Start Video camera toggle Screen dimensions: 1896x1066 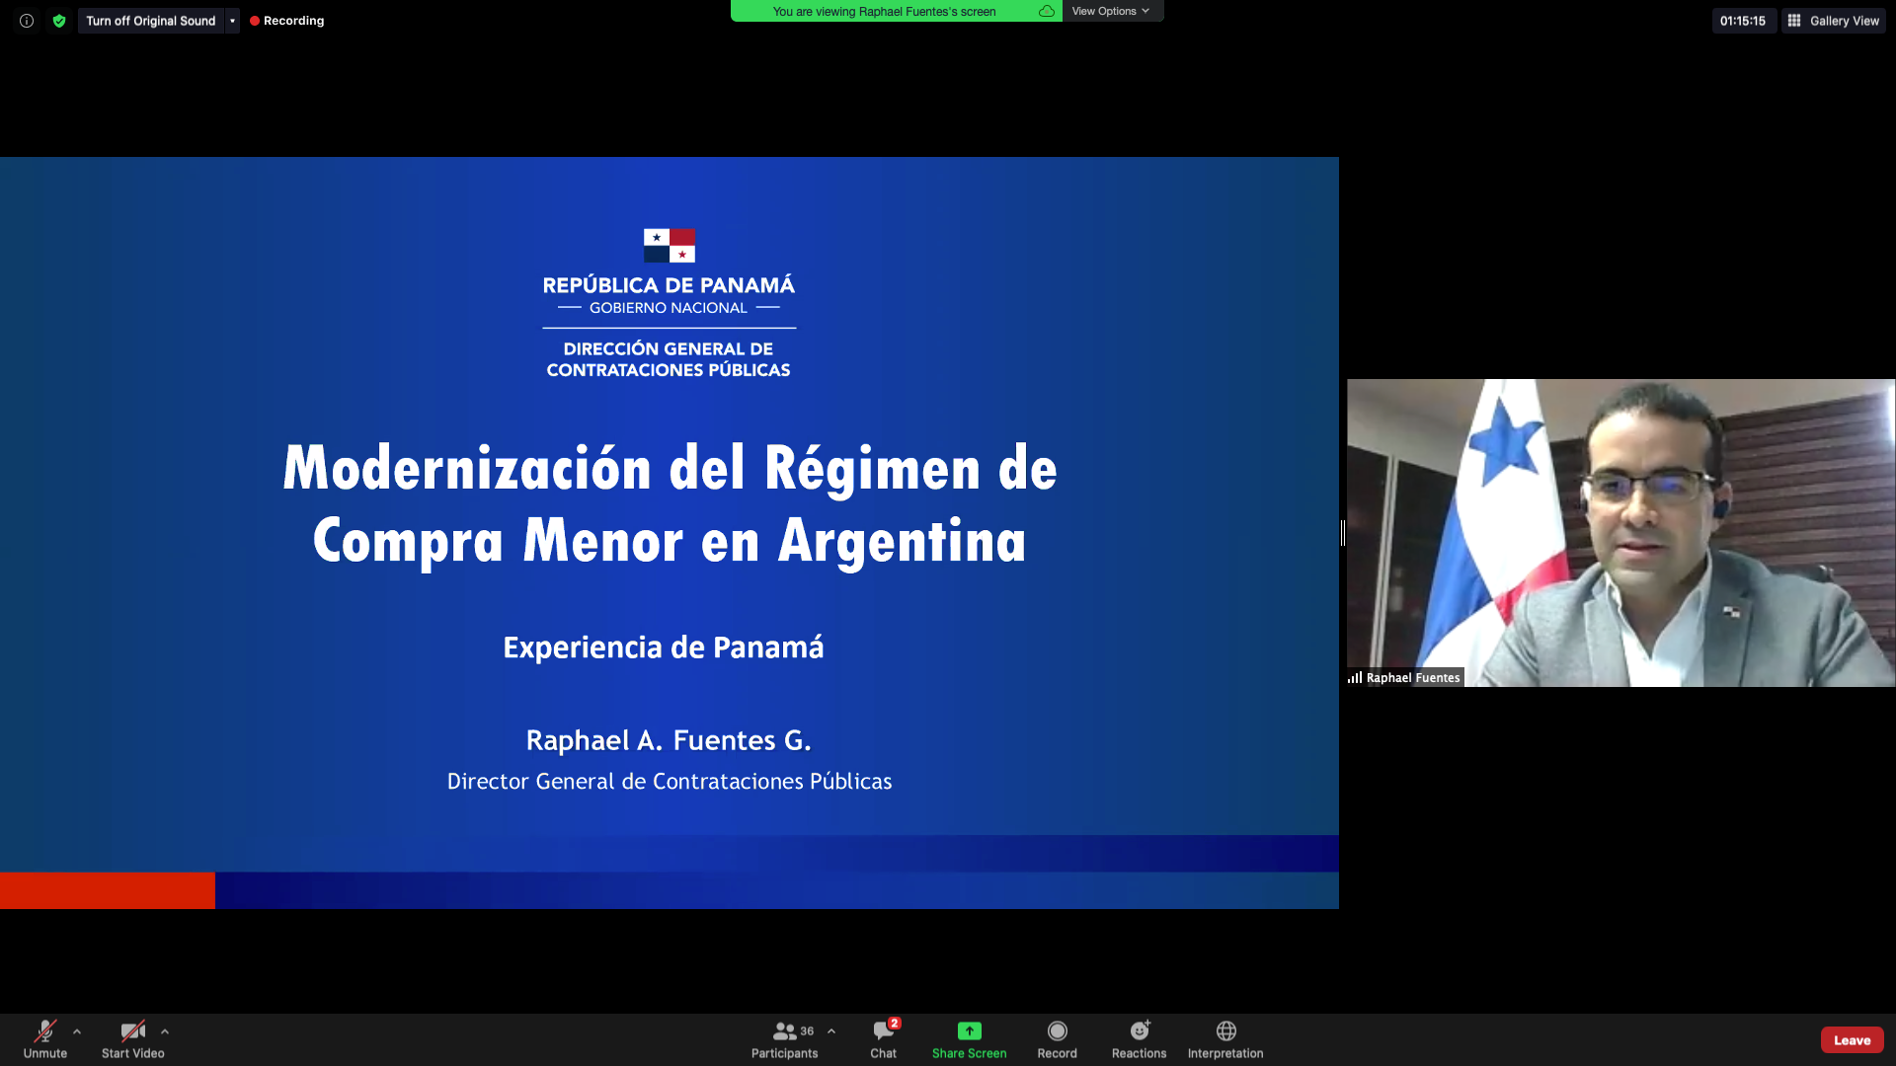click(x=132, y=1039)
